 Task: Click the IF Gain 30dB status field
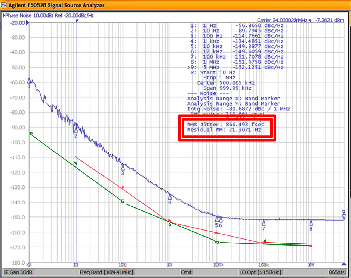tap(18, 272)
